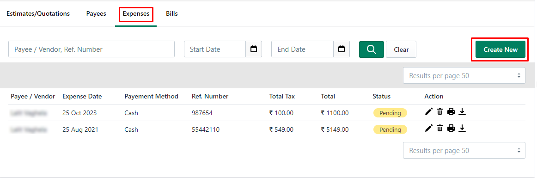537x178 pixels.
Task: Edit the expense with reference 55442110
Action: click(429, 129)
